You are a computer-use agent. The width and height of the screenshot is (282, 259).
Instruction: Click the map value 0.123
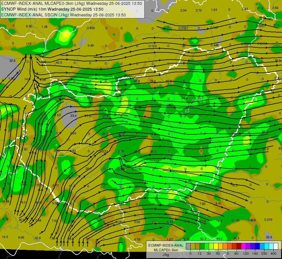(x=152, y=46)
